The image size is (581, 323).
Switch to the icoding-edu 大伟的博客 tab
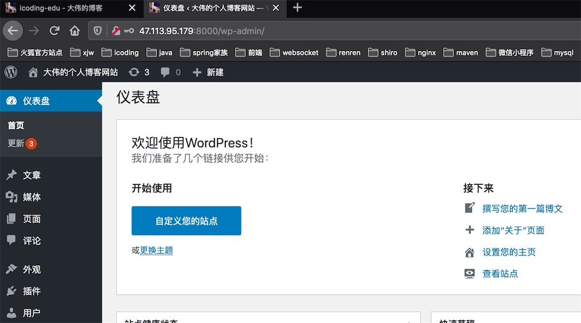pos(61,8)
